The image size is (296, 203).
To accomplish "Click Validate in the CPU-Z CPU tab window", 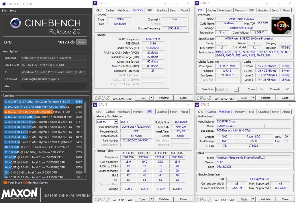I will (x=265, y=98).
